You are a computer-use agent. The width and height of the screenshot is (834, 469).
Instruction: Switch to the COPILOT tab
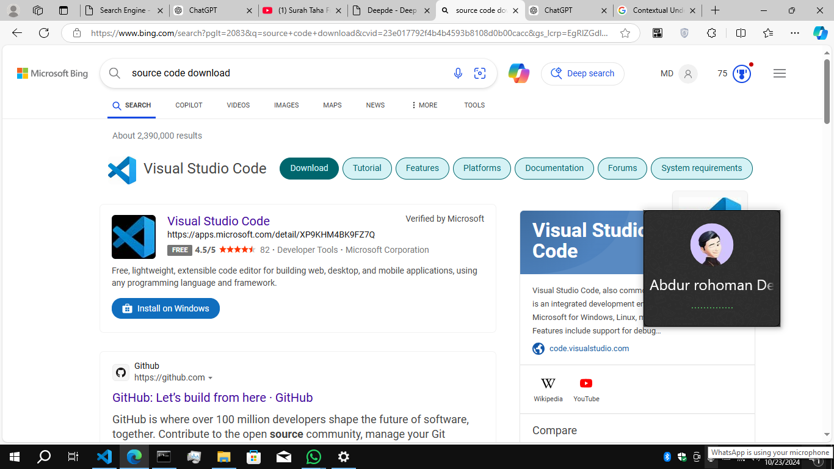(189, 105)
